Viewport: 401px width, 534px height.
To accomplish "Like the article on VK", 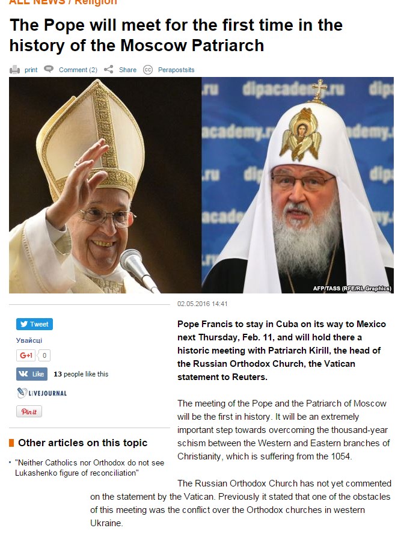I will (x=32, y=374).
